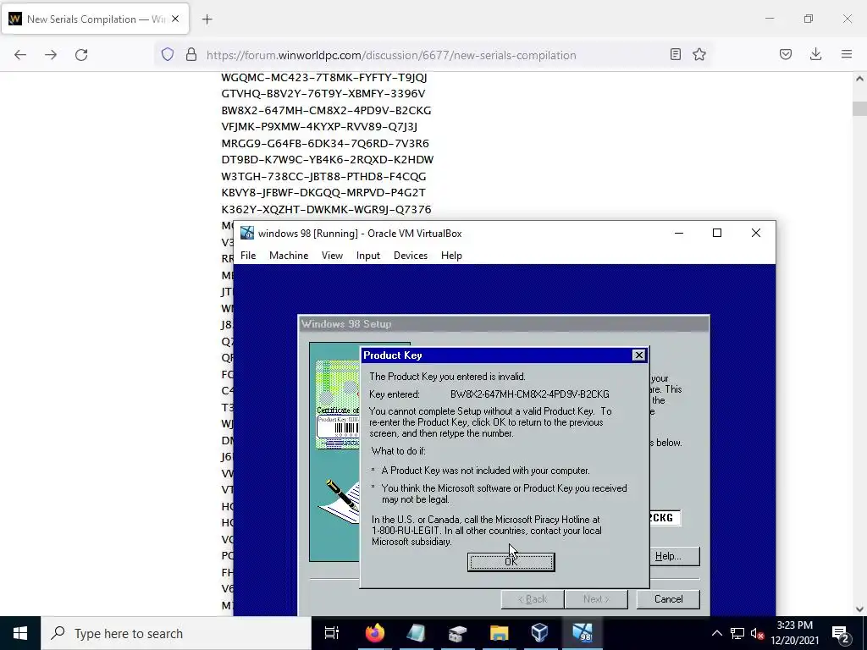Click key GTVHQ-B8V2Y-76T9Y-XBMFY-3396V

click(x=323, y=93)
